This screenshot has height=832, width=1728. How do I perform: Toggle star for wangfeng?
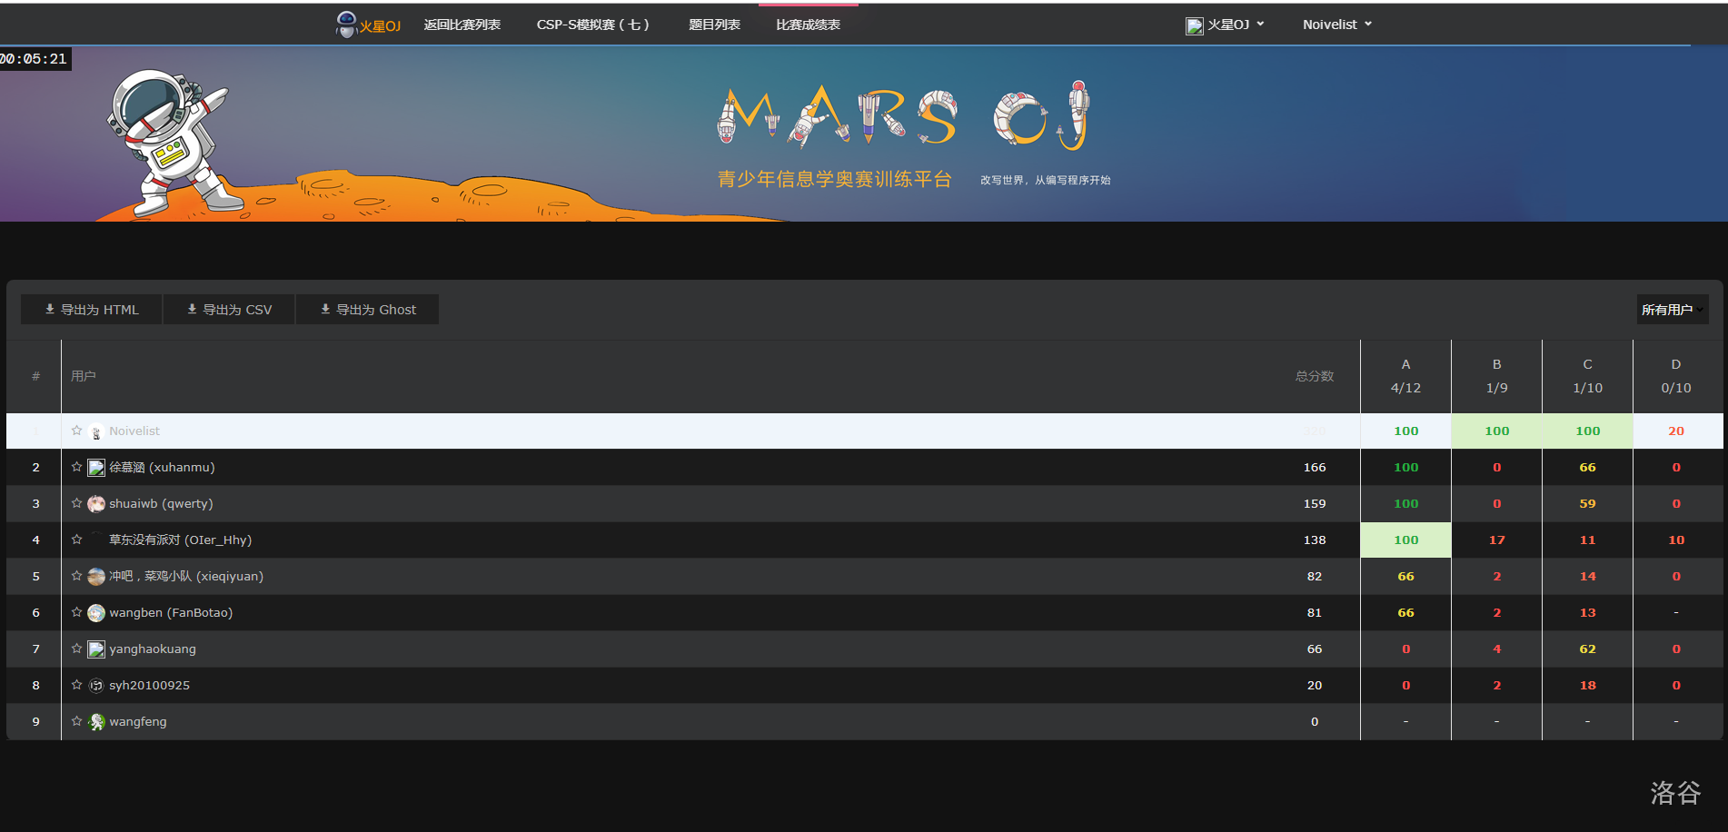pyautogui.click(x=77, y=721)
